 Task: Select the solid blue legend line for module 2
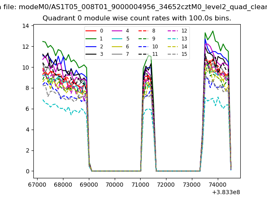click(91, 46)
